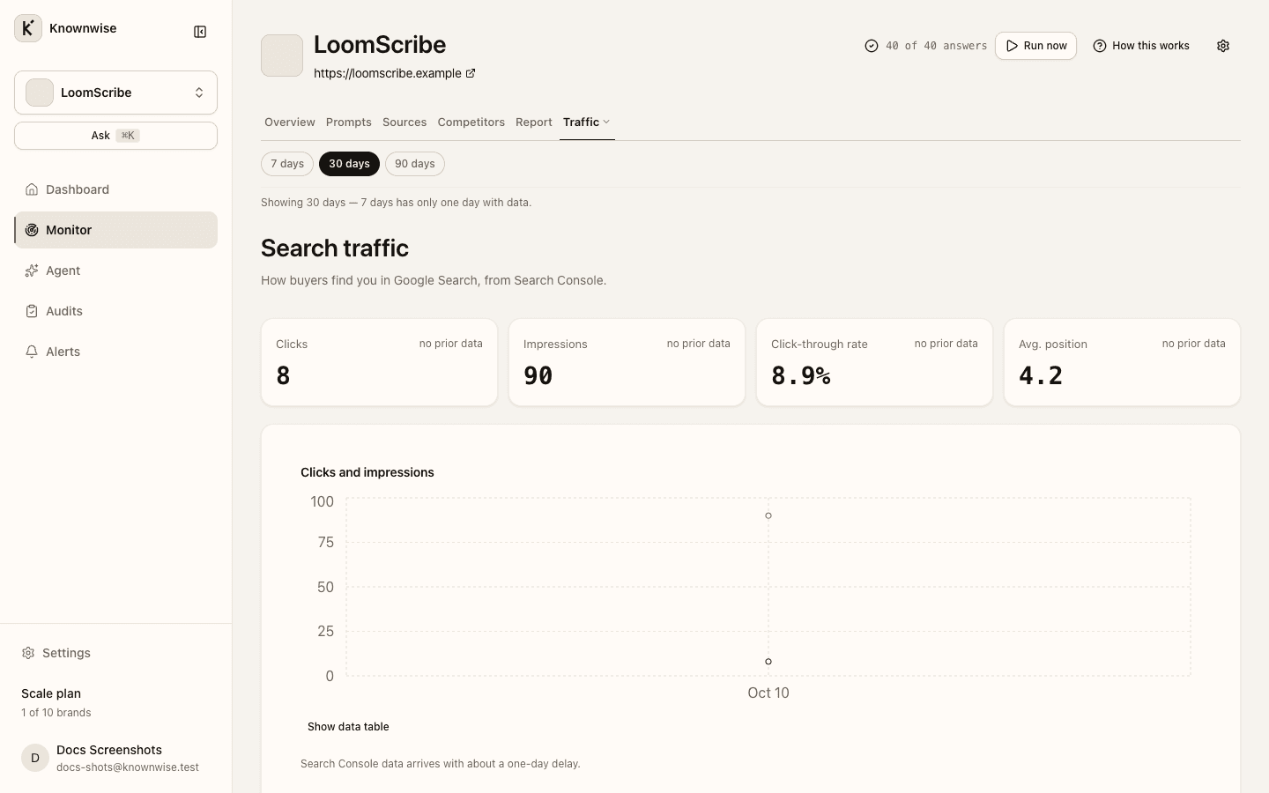Switch to the Competitors tab
This screenshot has width=1269, height=793.
471,122
